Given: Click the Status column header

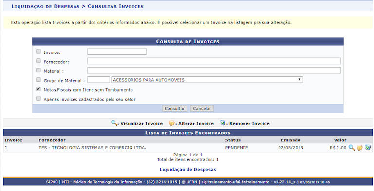Looking at the screenshot, I should click(233, 140).
